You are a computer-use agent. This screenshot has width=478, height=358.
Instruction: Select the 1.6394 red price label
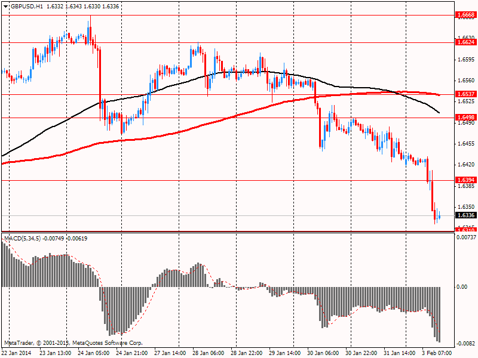[465, 180]
